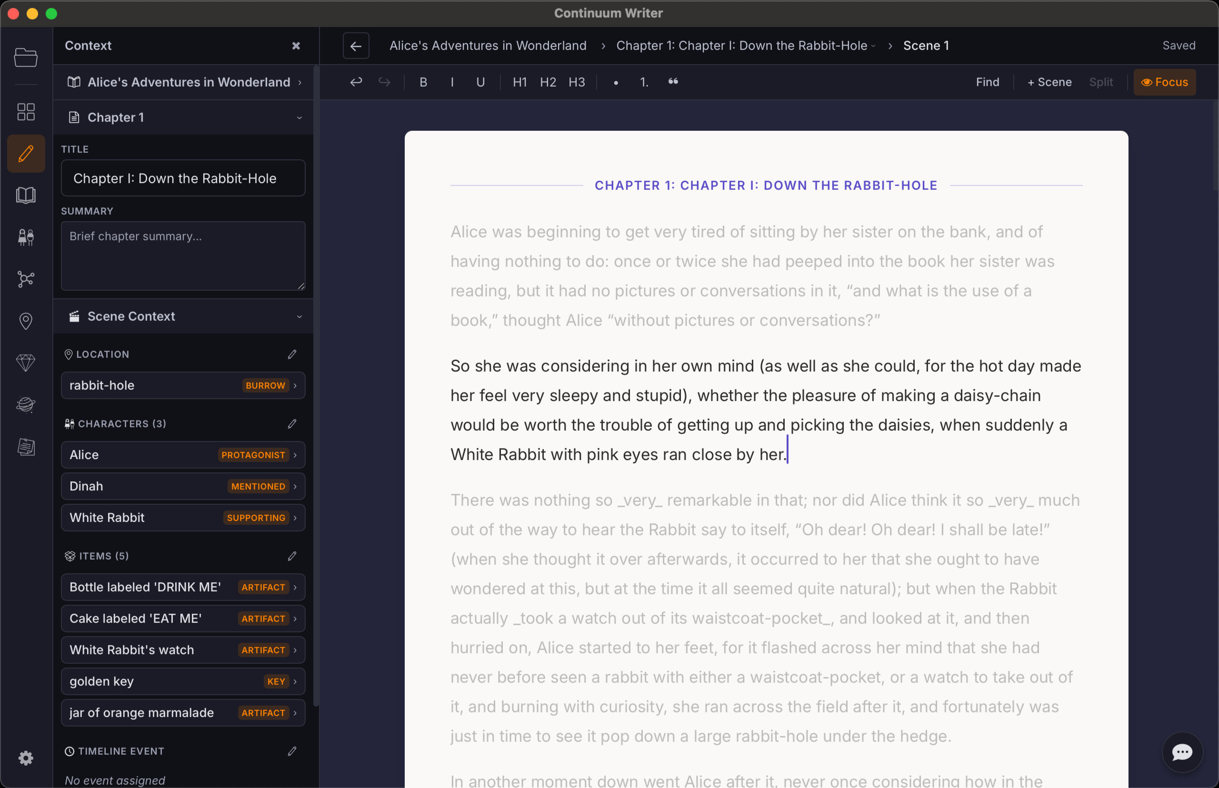Toggle bold formatting
The width and height of the screenshot is (1219, 788).
[423, 82]
